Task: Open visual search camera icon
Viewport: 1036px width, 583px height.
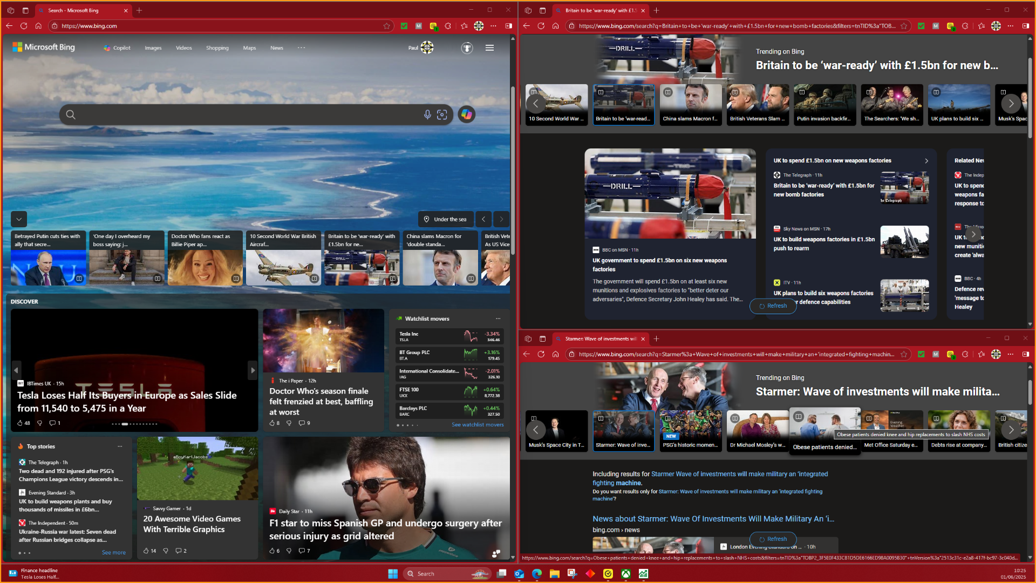Action: 442,114
